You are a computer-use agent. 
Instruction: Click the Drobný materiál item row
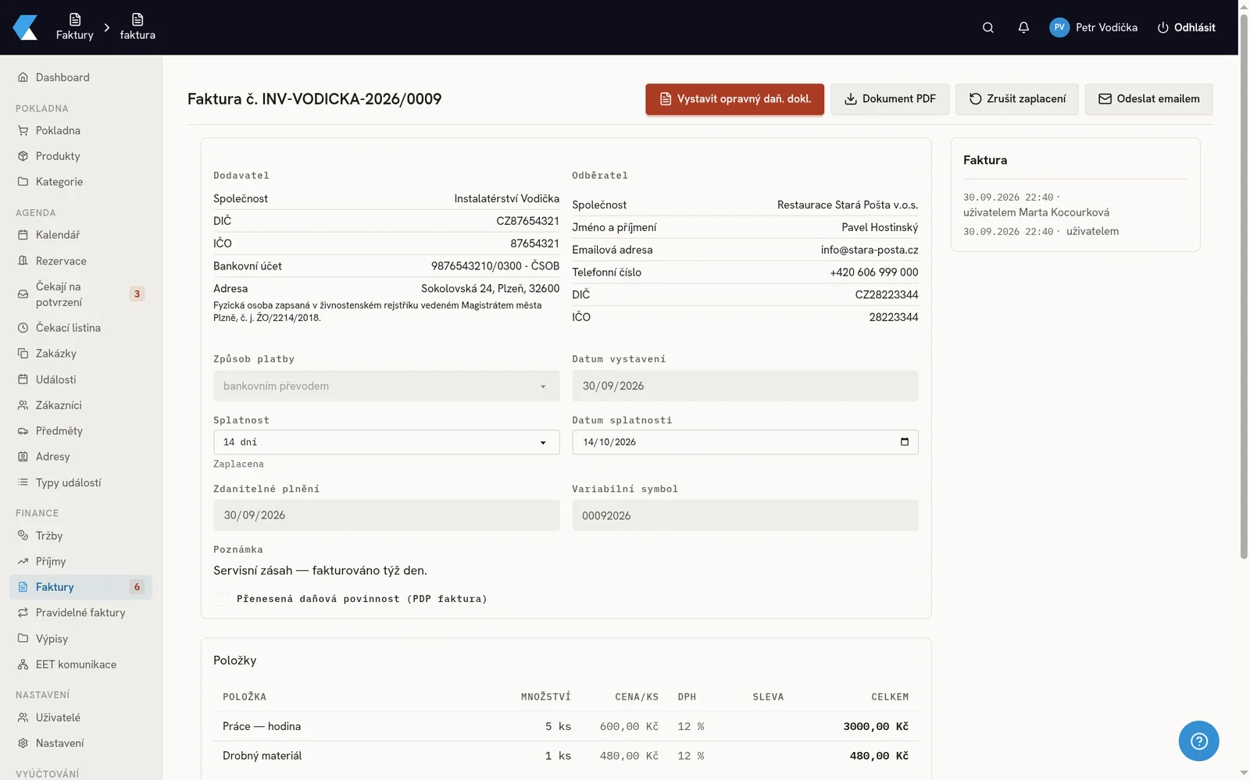(566, 756)
